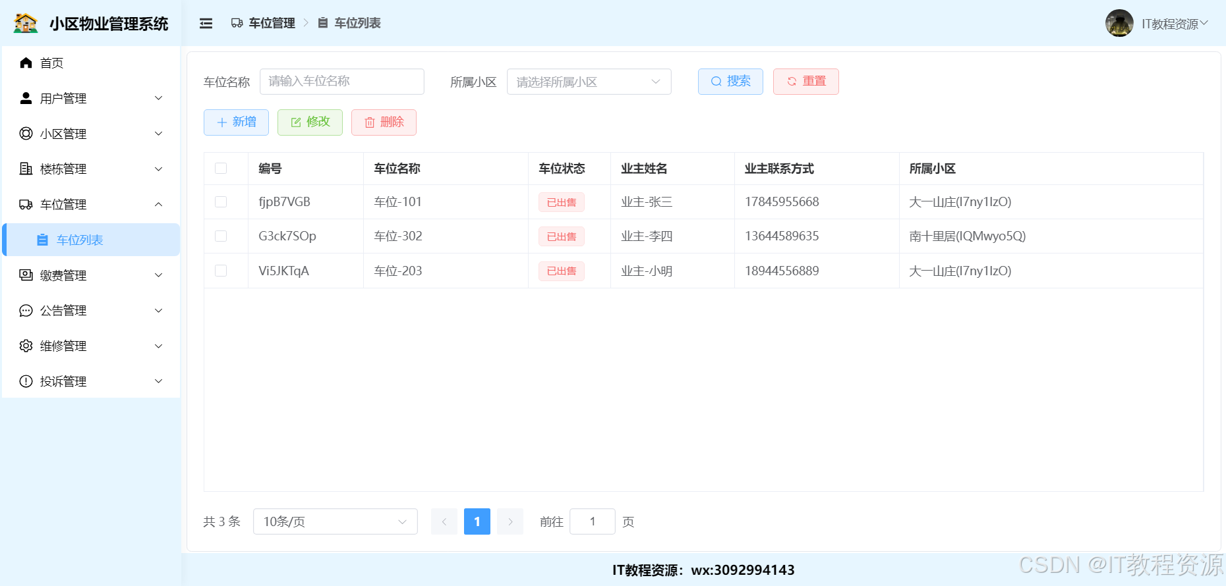
Task: Click the person icon beside 用户管理
Action: click(26, 98)
